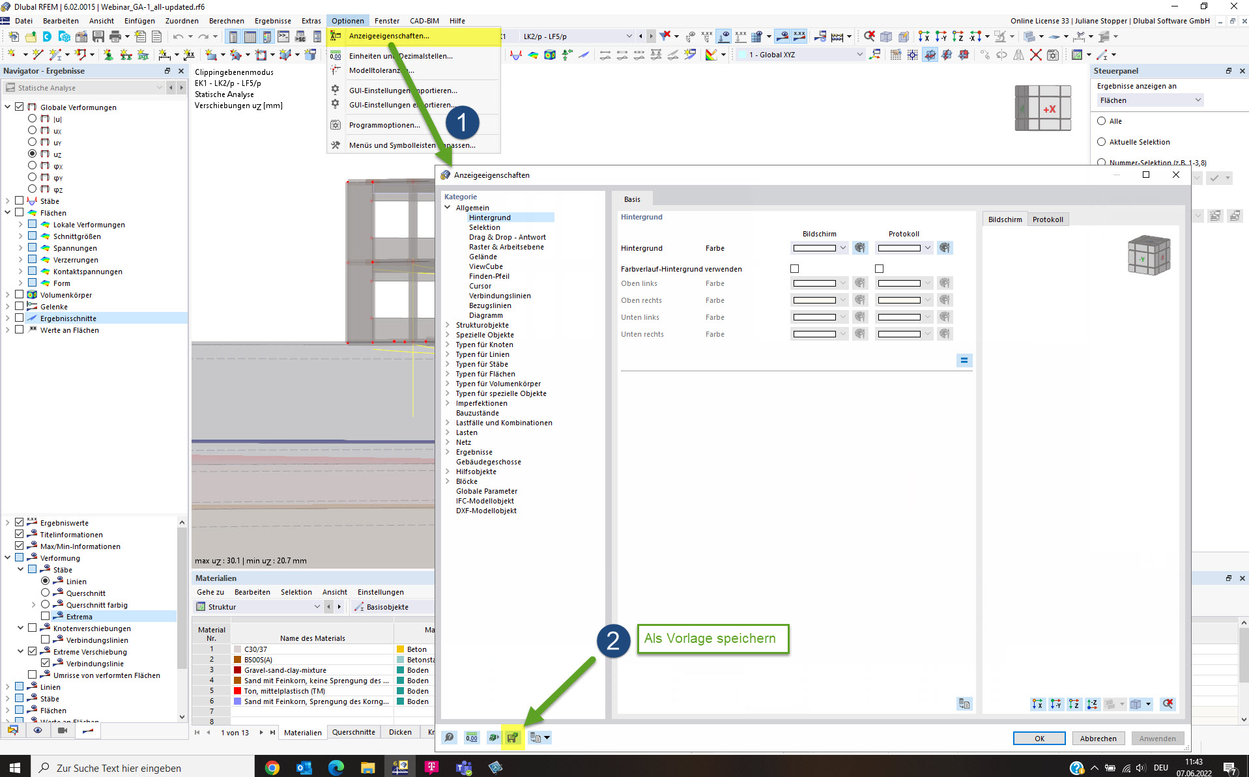Click the isosurface color results icon
The height and width of the screenshot is (777, 1249).
533,55
